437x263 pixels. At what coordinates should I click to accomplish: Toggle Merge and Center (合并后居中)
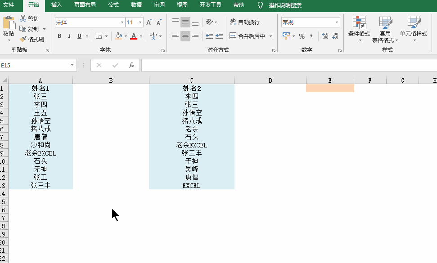(247, 36)
